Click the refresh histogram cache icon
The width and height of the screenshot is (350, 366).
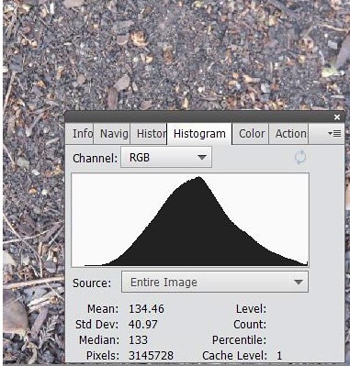click(x=300, y=158)
